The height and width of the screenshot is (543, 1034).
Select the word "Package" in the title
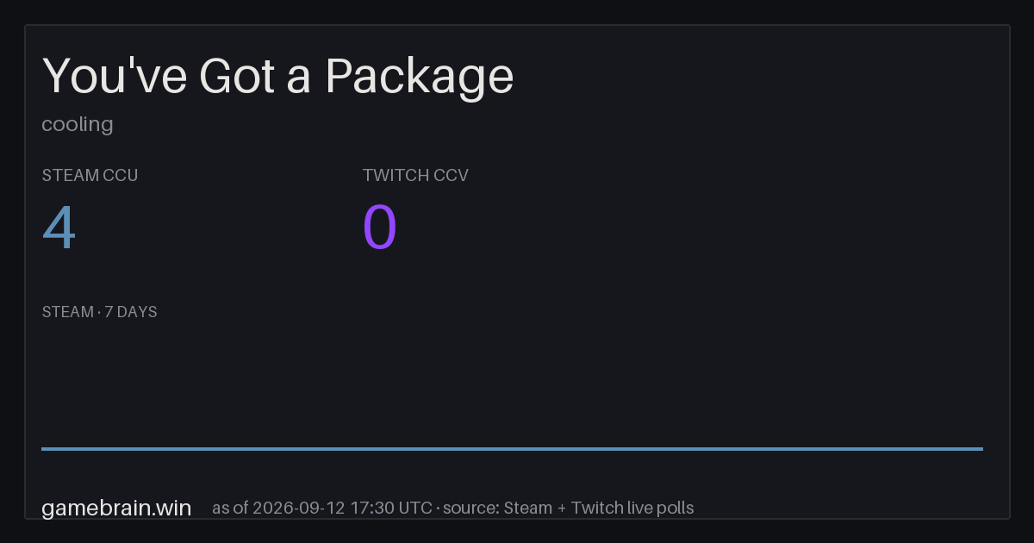coord(420,77)
